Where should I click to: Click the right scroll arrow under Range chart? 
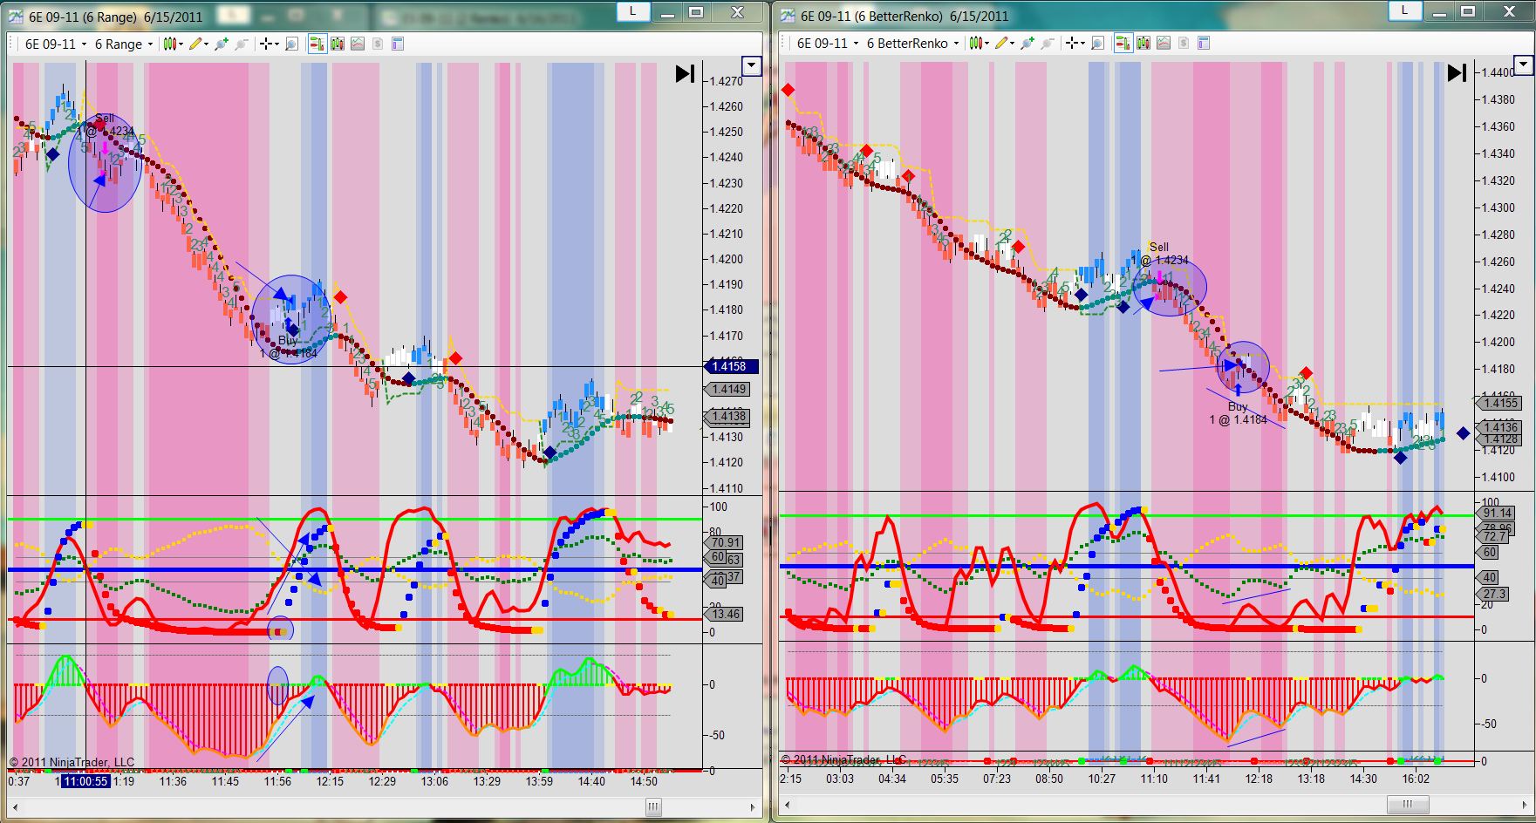[754, 808]
